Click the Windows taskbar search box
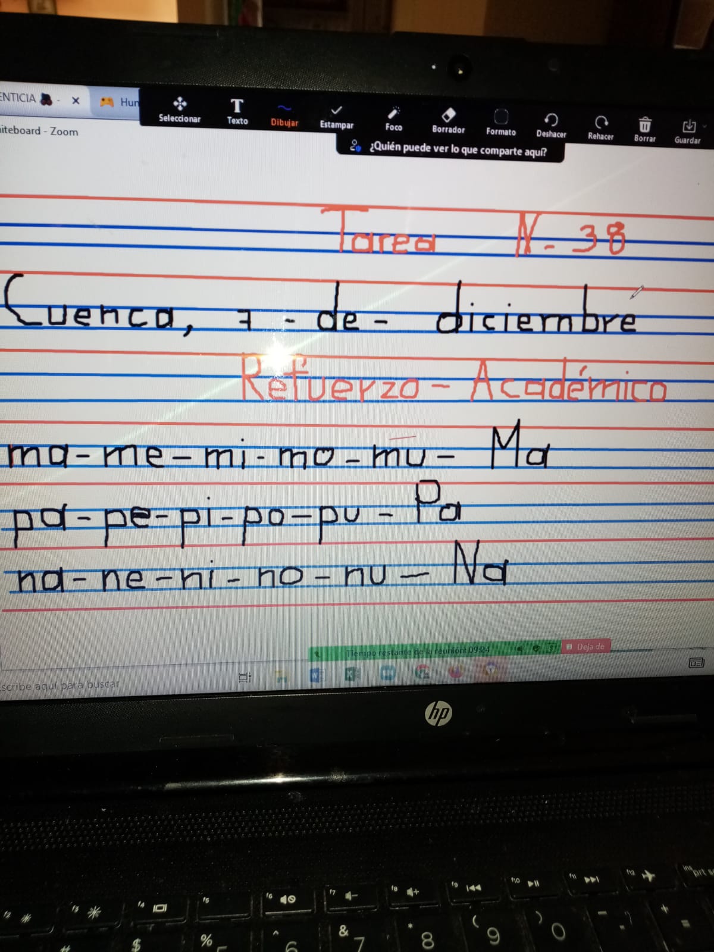 click(x=59, y=685)
